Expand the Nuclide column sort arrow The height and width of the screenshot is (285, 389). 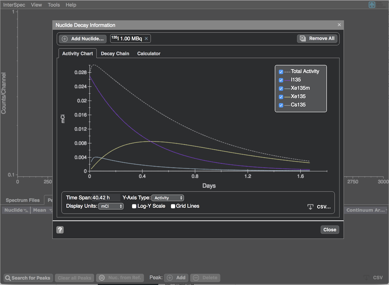tap(25, 210)
